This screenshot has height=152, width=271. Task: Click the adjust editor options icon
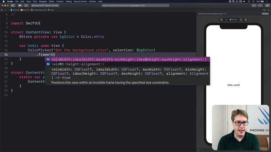pyautogui.click(x=264, y=10)
